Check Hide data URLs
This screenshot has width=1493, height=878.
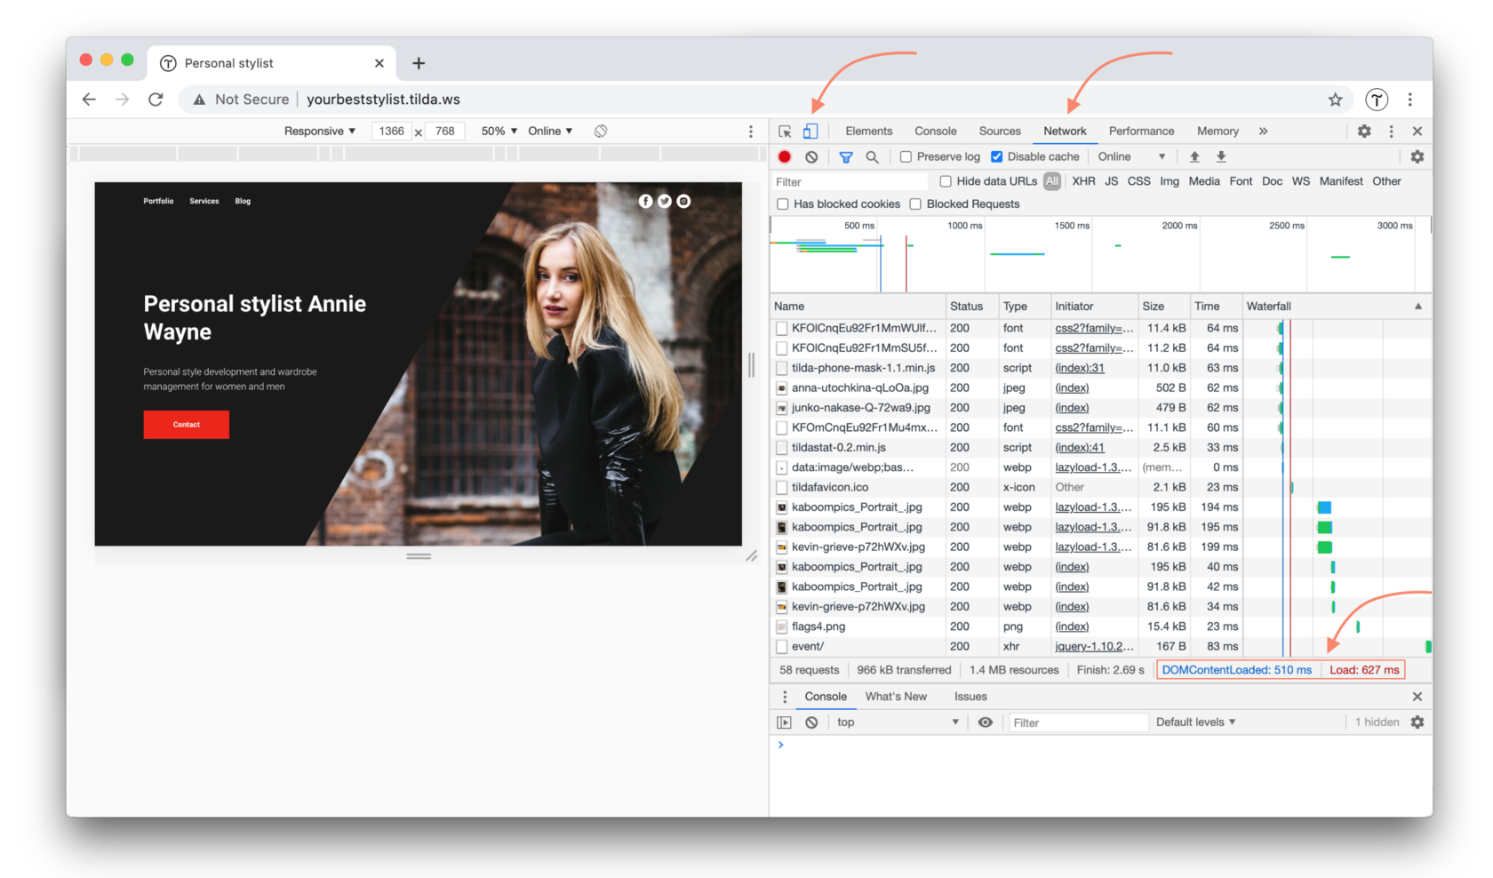[x=945, y=181]
